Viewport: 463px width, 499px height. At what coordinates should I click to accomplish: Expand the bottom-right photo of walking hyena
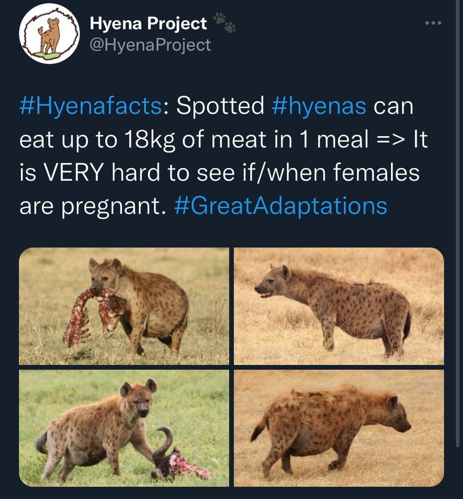coord(339,428)
